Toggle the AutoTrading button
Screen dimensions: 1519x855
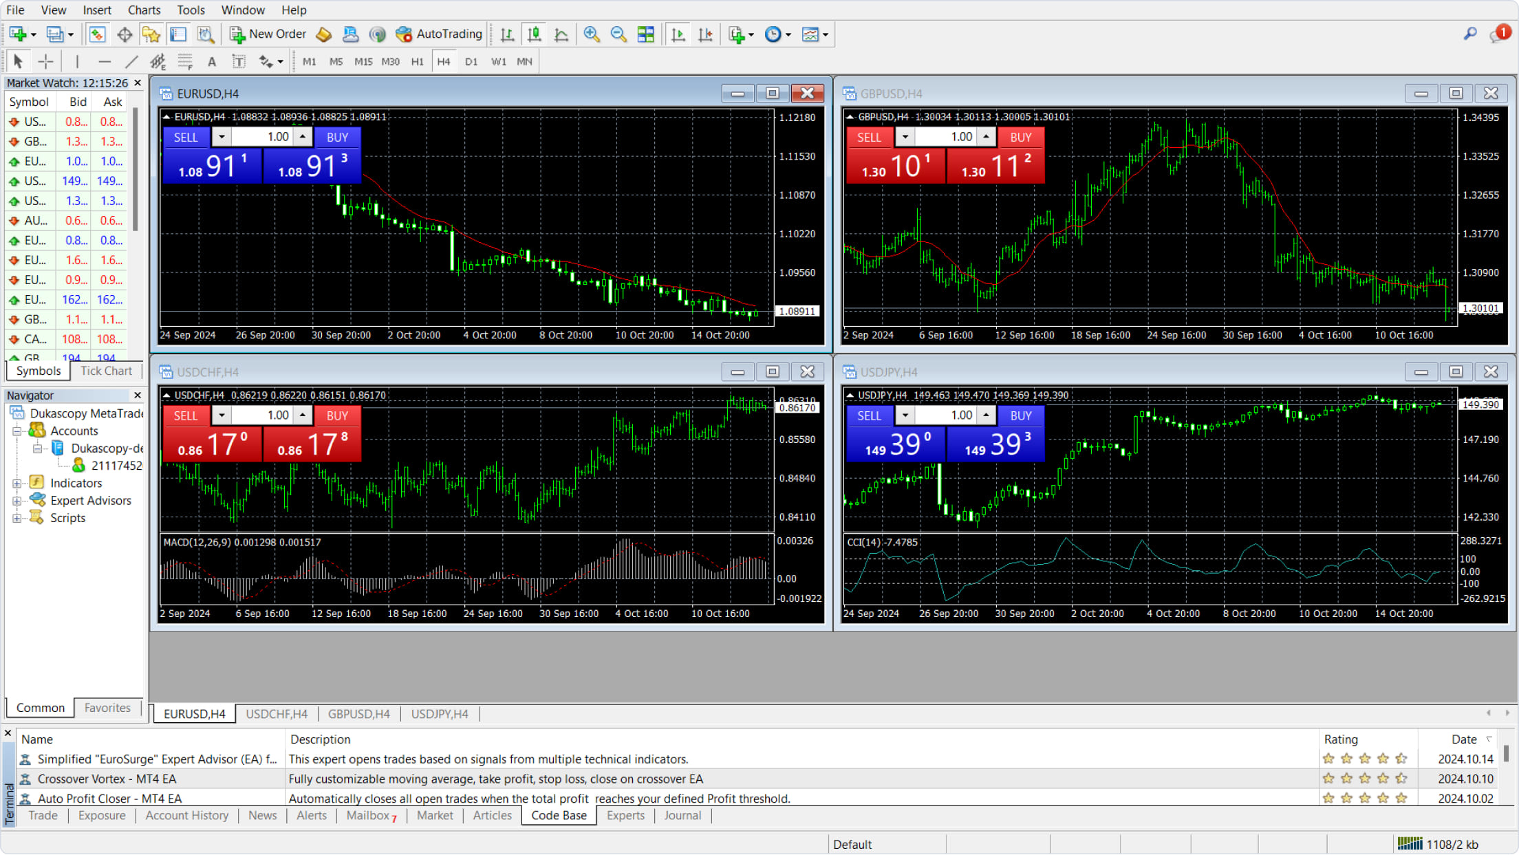pyautogui.click(x=439, y=34)
